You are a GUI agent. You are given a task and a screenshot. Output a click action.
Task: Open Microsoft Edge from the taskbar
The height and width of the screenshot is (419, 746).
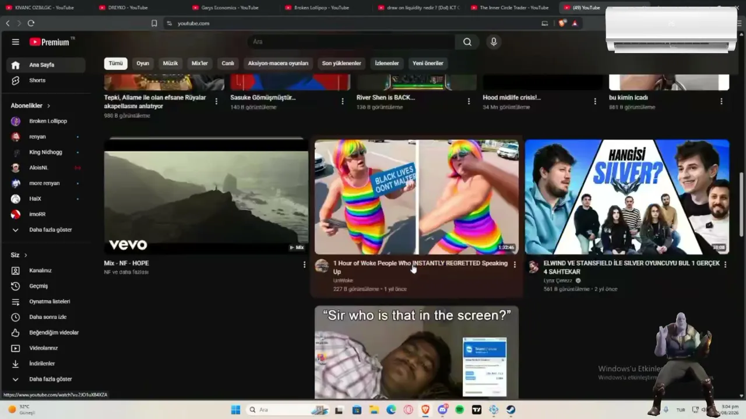coord(391,410)
